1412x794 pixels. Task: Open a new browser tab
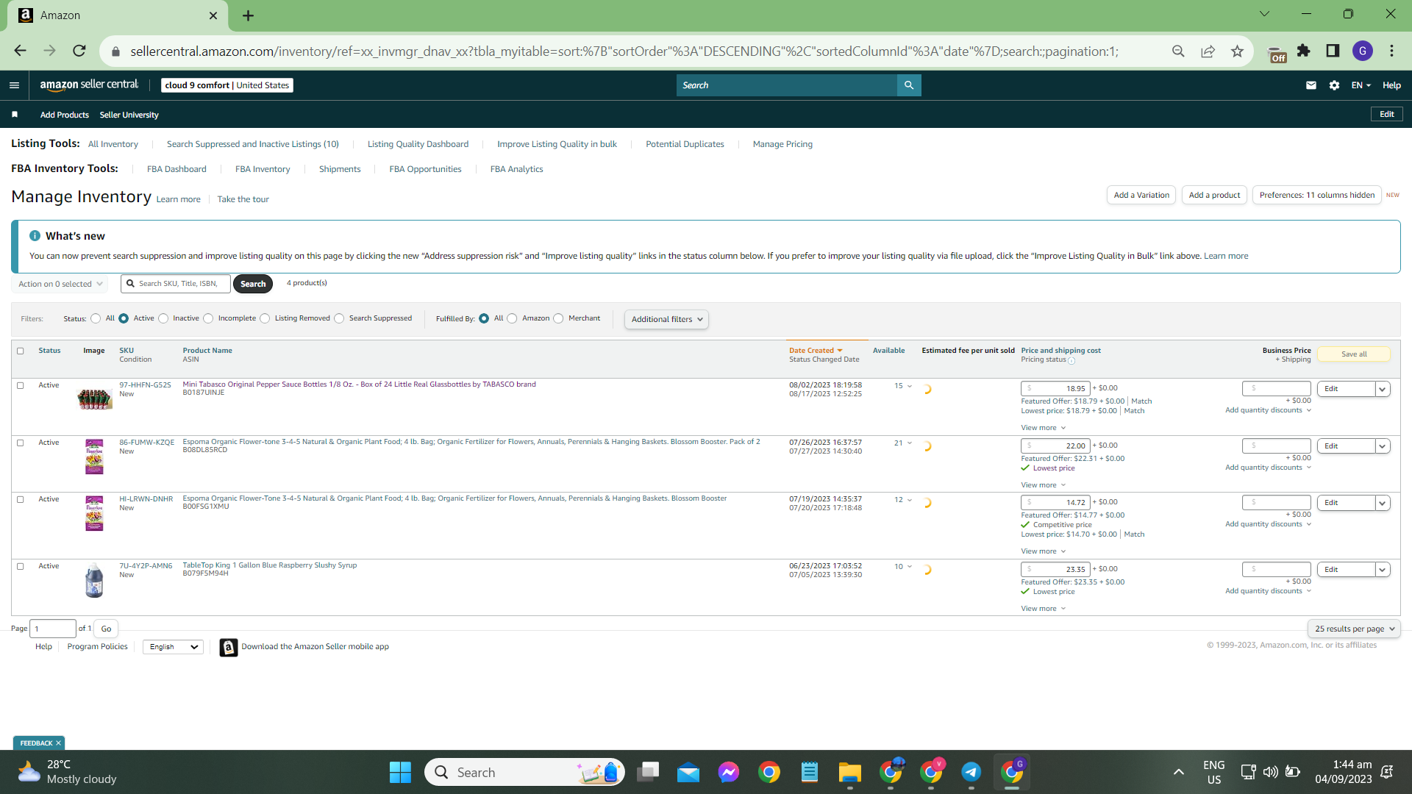click(249, 15)
